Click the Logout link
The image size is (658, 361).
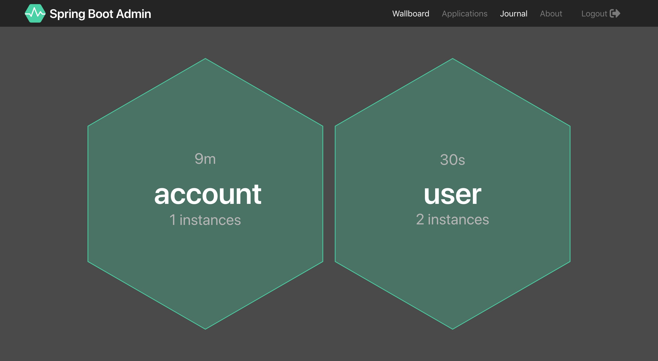click(x=601, y=14)
